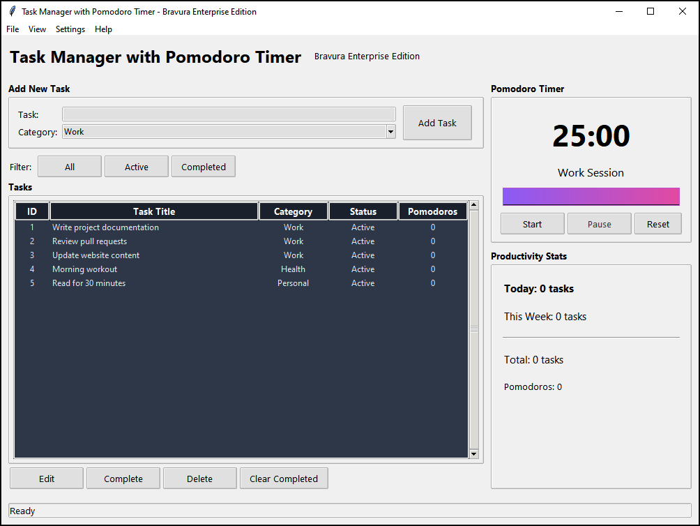The image size is (700, 526).
Task: Open the View menu
Action: click(x=37, y=29)
